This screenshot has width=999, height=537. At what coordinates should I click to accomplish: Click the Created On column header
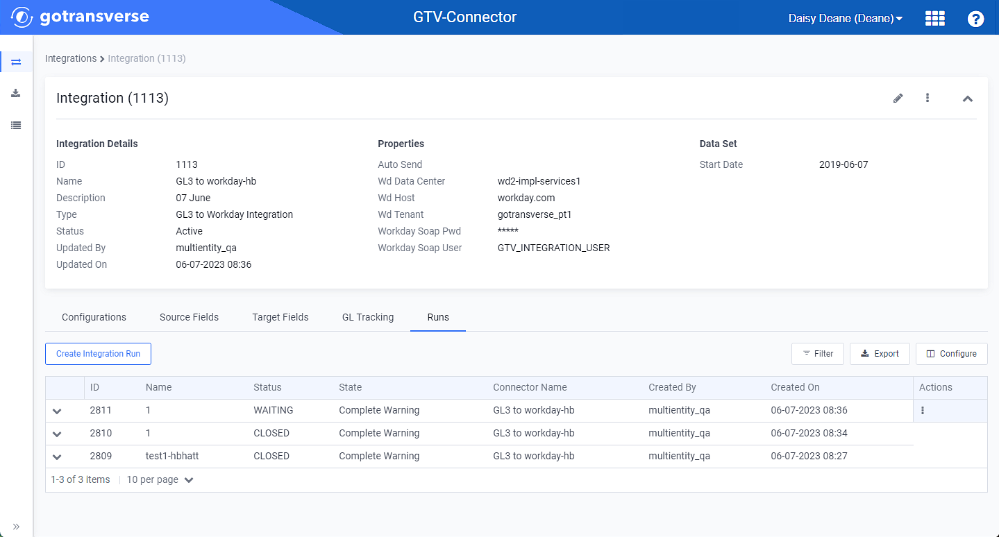point(795,387)
